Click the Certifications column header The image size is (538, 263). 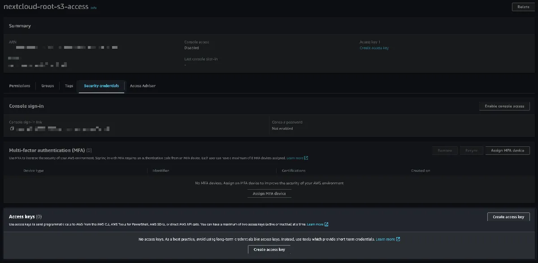(x=294, y=170)
